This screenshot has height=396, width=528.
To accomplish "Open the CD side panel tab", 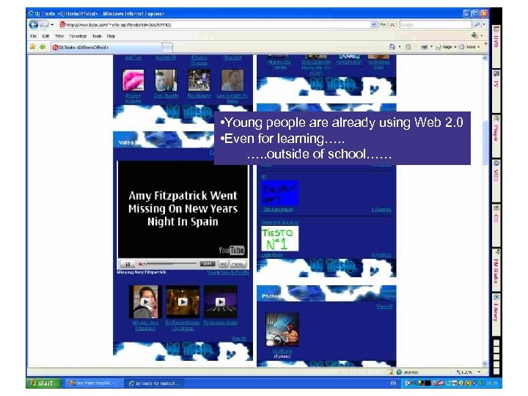I will tap(496, 225).
